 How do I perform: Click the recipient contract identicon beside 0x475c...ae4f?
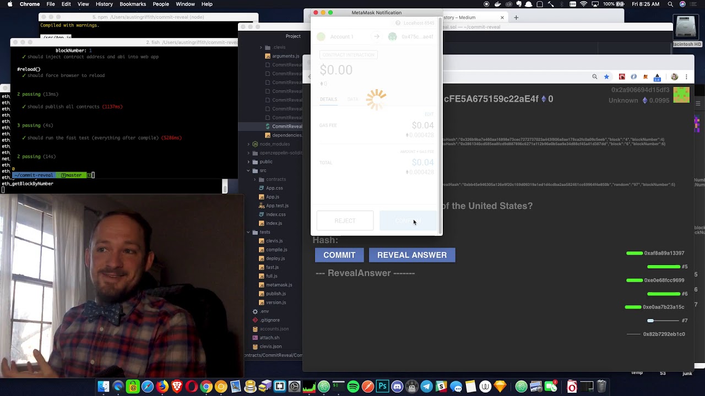pyautogui.click(x=393, y=36)
